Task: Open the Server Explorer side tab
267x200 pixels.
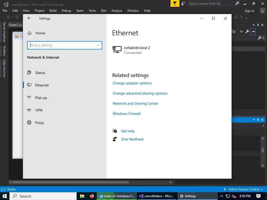Action: tap(4, 32)
